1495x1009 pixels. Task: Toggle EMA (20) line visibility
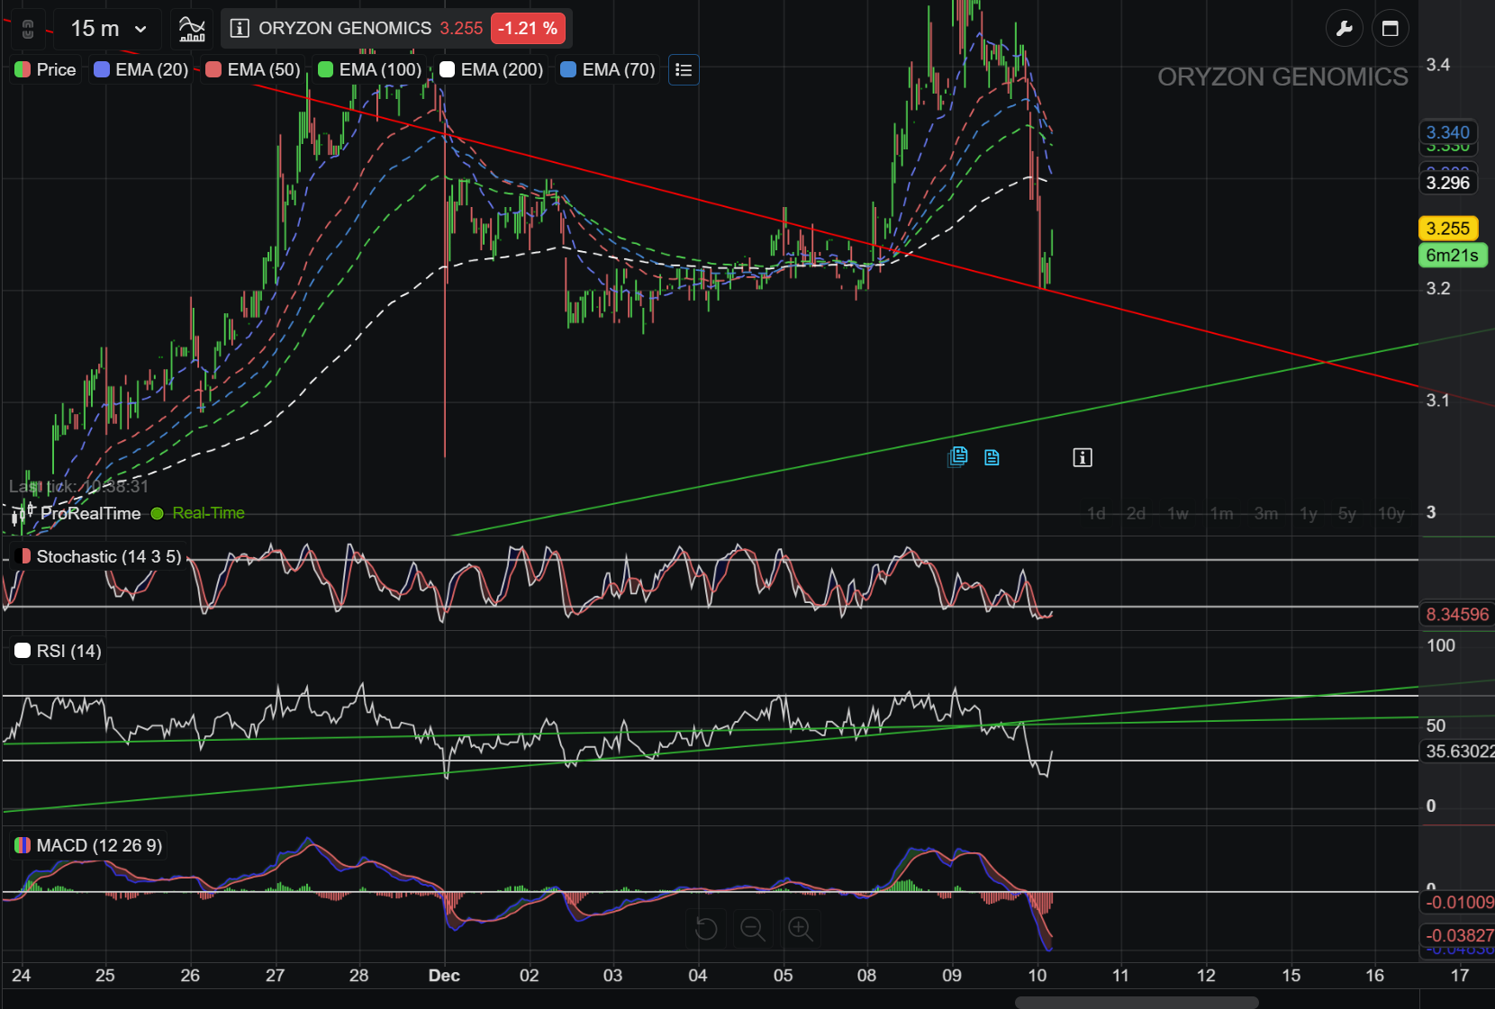pyautogui.click(x=141, y=70)
